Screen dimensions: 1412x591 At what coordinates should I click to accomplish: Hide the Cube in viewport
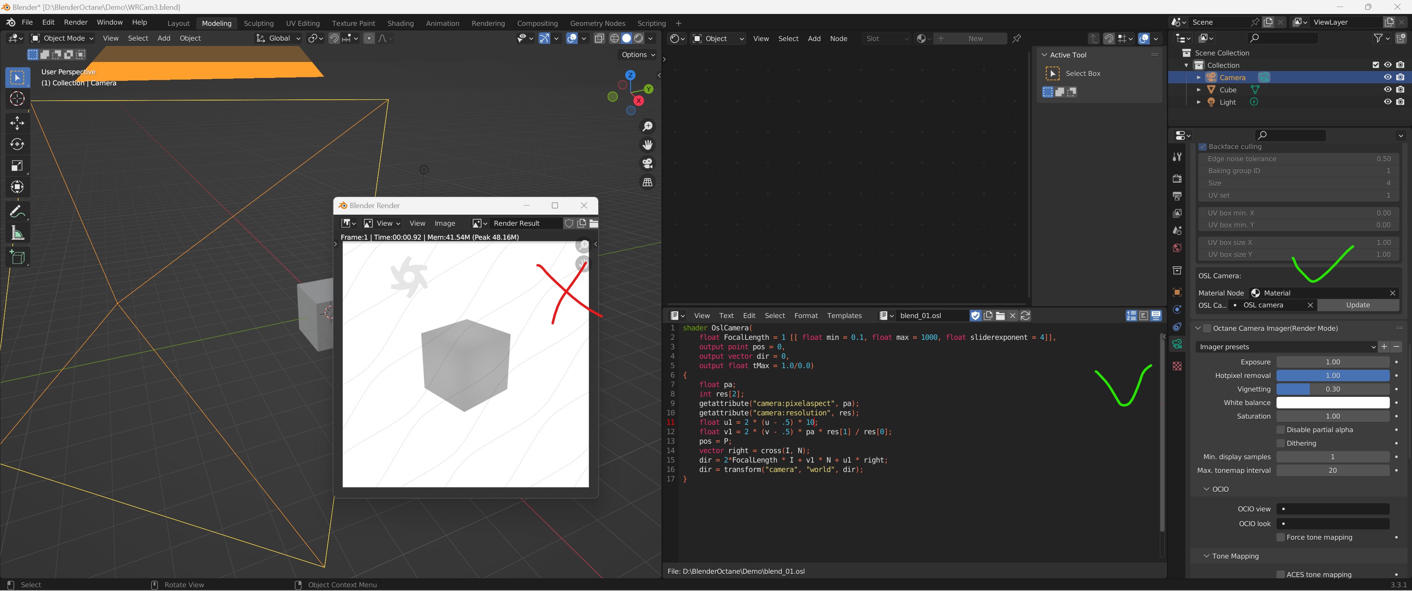(1387, 89)
